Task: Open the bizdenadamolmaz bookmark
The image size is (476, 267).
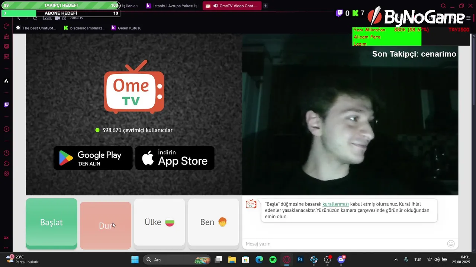Action: (85, 28)
